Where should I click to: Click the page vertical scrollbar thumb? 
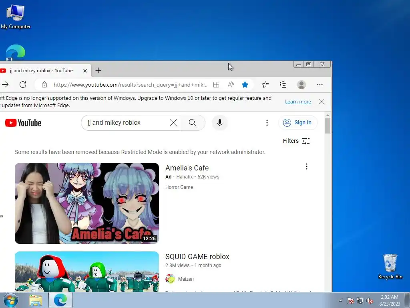(x=328, y=126)
